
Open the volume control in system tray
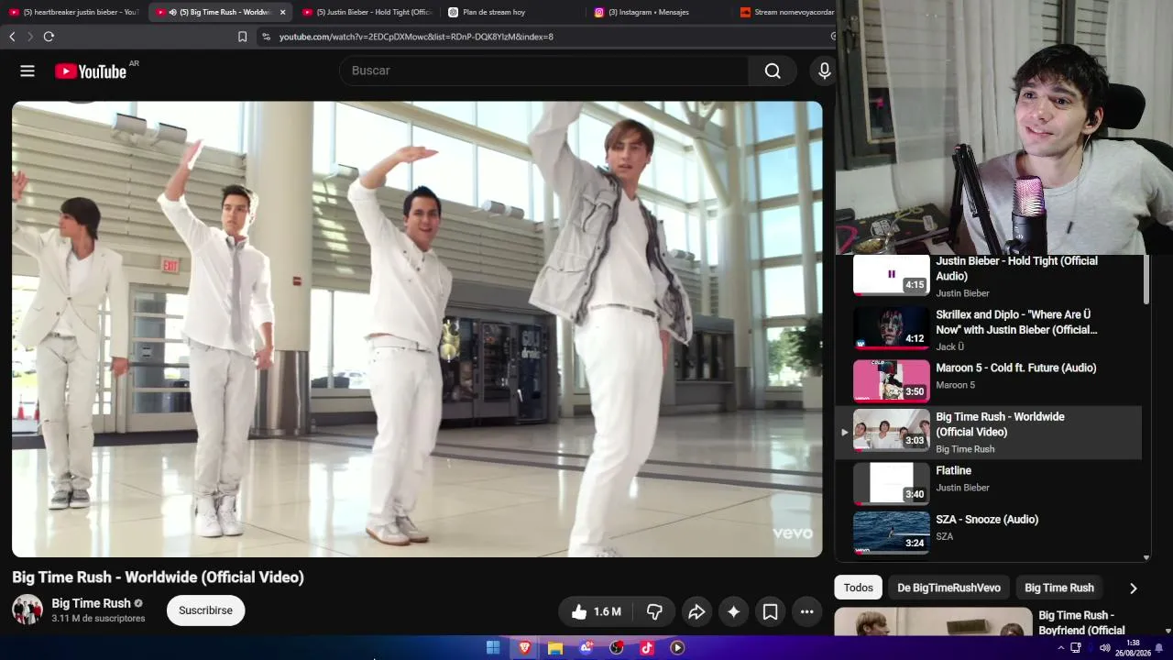point(1104,648)
